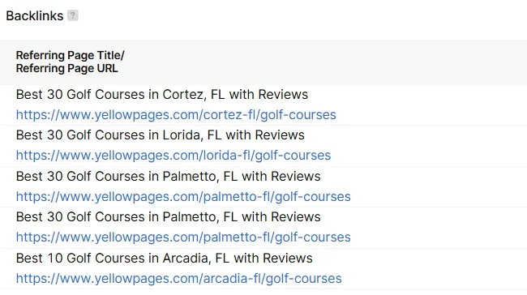Click the Referring Page Title column header

click(x=71, y=55)
